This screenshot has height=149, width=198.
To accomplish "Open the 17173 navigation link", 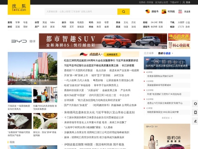I will tap(181, 26).
